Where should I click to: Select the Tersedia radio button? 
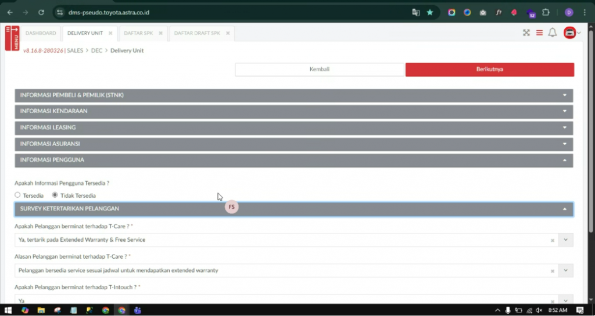click(x=17, y=195)
